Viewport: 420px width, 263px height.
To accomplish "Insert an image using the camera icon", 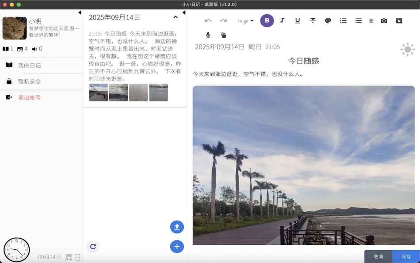I will point(383,20).
